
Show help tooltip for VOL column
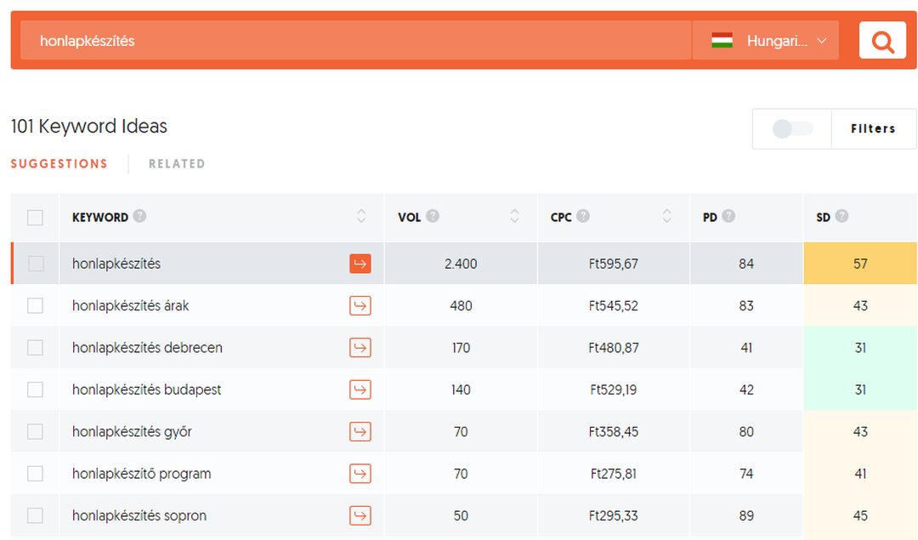point(433,216)
